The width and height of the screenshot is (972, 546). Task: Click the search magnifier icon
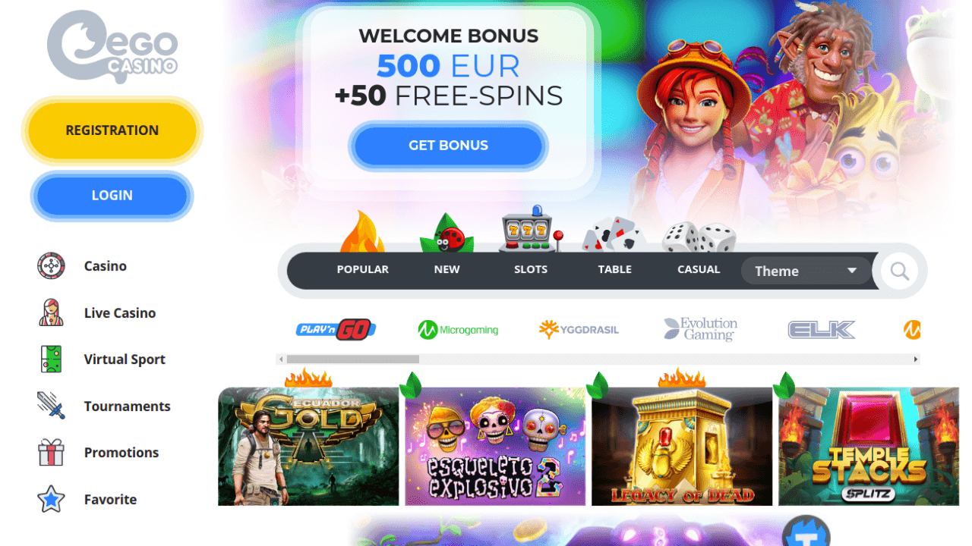900,271
